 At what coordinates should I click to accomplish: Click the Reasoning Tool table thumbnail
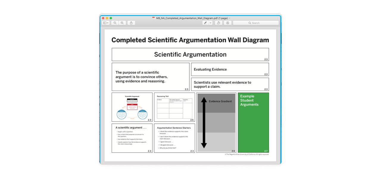pyautogui.click(x=174, y=107)
